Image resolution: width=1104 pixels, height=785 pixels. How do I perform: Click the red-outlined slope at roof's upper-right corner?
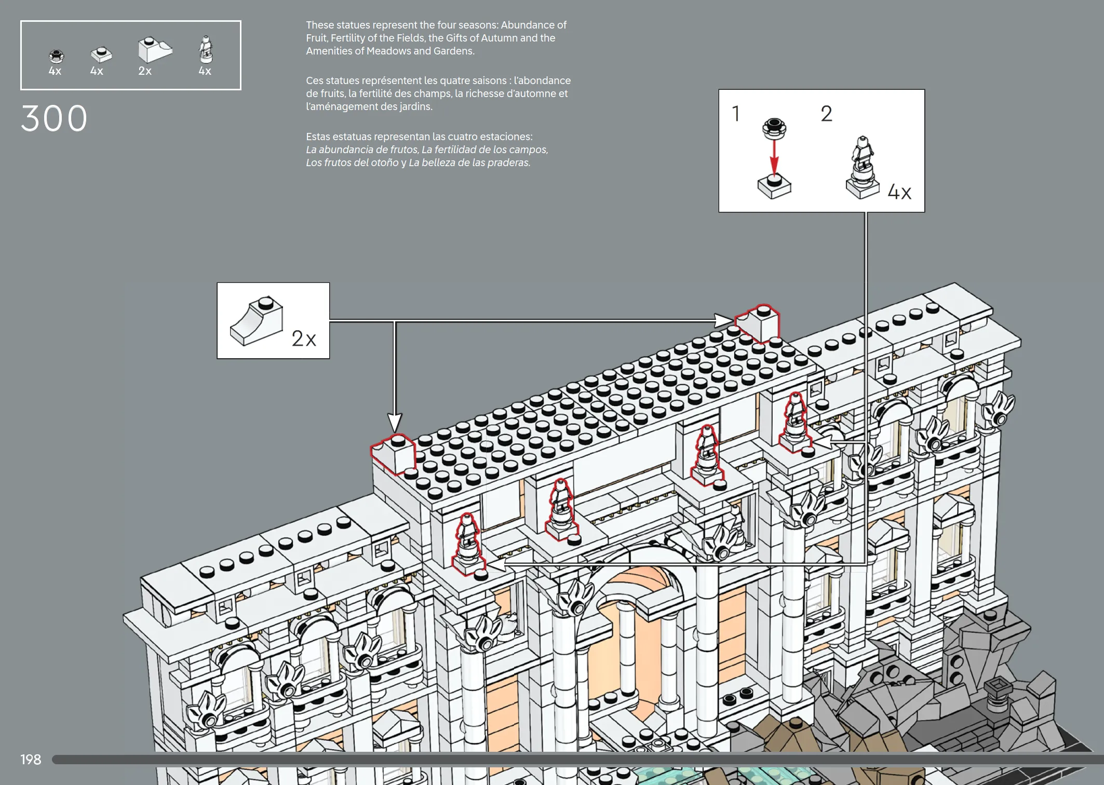tap(758, 323)
